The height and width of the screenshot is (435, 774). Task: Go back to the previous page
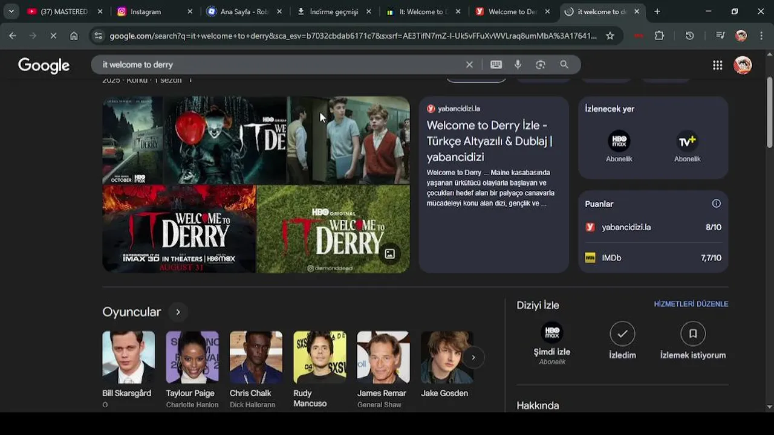point(12,36)
